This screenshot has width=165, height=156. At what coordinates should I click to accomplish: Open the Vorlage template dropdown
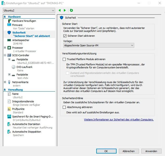coord(99,45)
